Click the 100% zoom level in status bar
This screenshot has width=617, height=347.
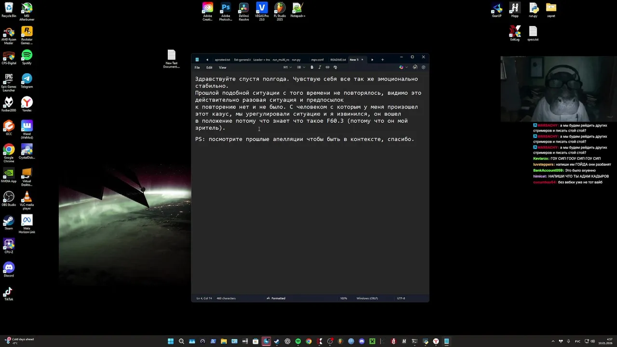(x=344, y=298)
